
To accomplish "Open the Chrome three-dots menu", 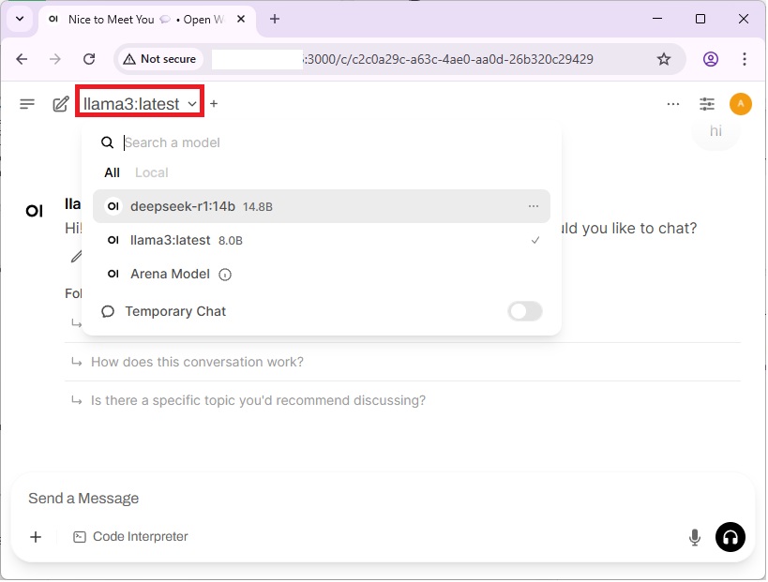I will click(744, 59).
